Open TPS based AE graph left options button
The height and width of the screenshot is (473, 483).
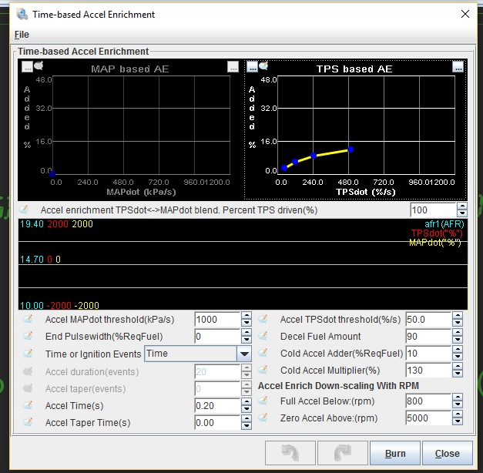pyautogui.click(x=252, y=66)
